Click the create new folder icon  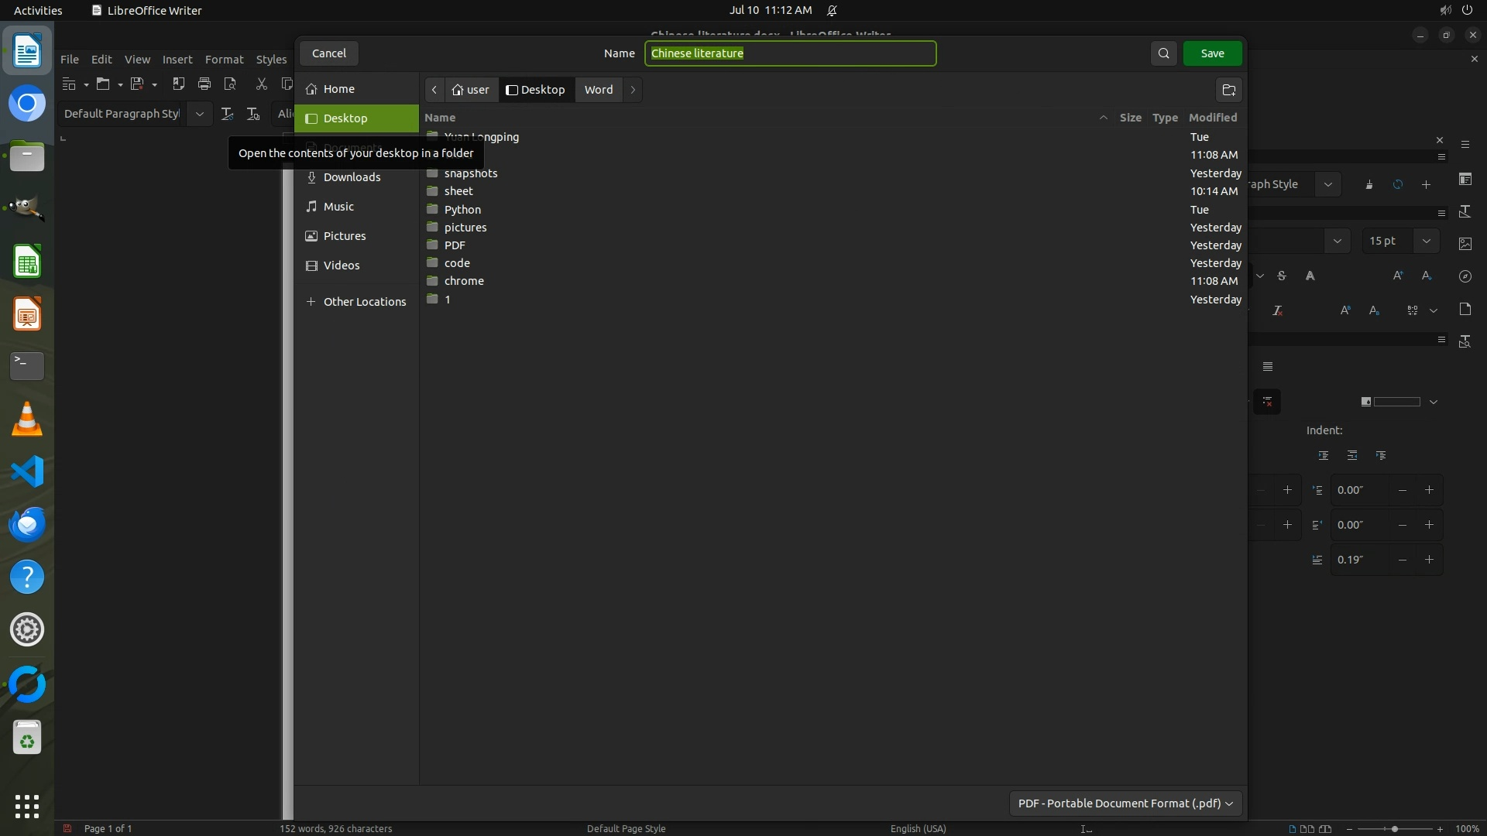click(1228, 90)
